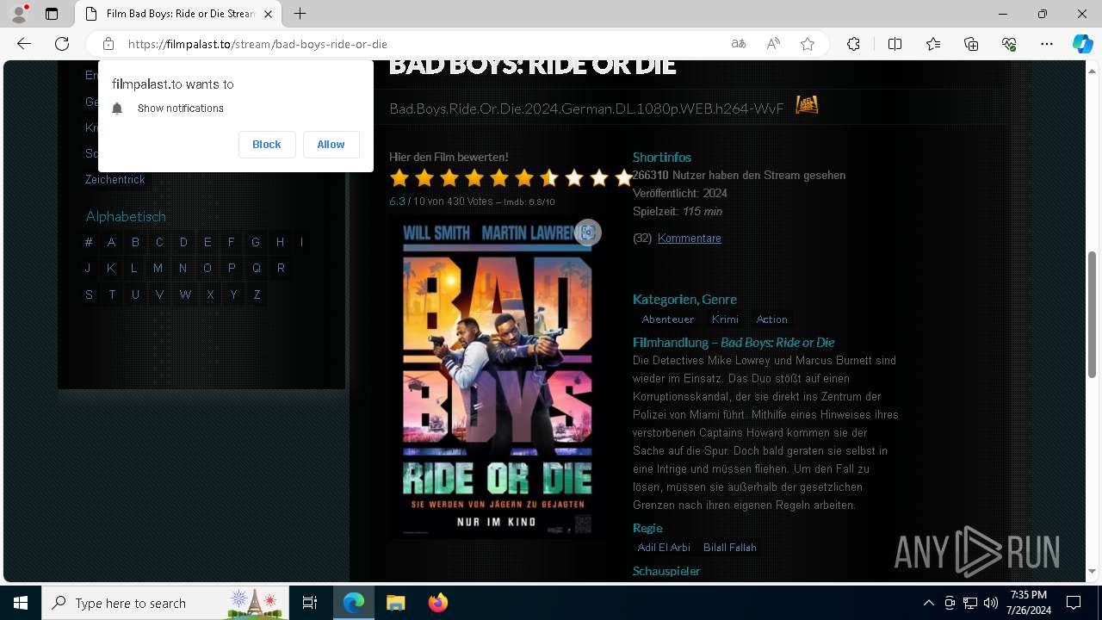Toggle split screen view
The width and height of the screenshot is (1102, 620).
895,44
